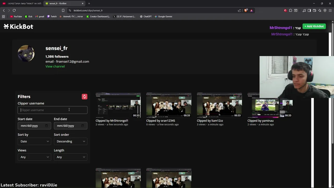Toggle the browser sidebar panel icon
334x188 pixels.
coord(309,10)
